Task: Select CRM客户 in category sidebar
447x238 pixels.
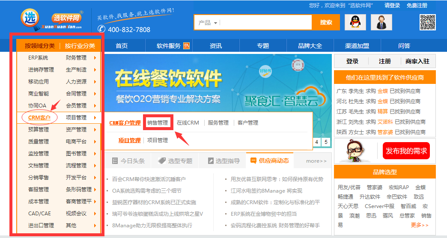Action: [39, 117]
